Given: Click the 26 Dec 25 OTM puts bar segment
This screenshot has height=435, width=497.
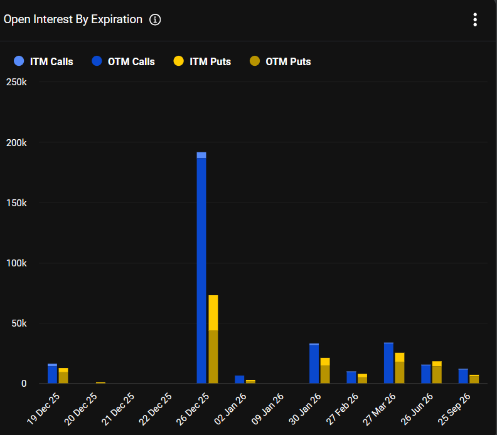Looking at the screenshot, I should (x=213, y=356).
